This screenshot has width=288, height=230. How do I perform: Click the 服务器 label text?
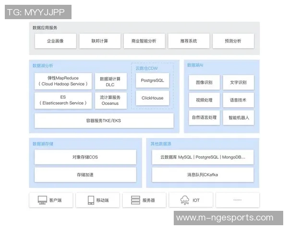pyautogui.click(x=149, y=200)
